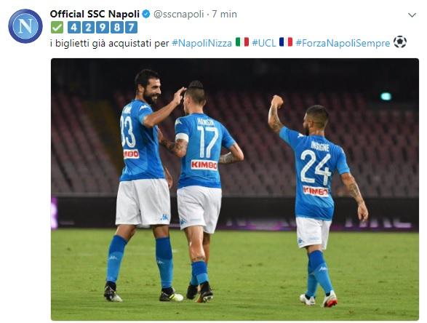The height and width of the screenshot is (323, 427).
Task: Open the tweet options chevron menu
Action: 412,15
